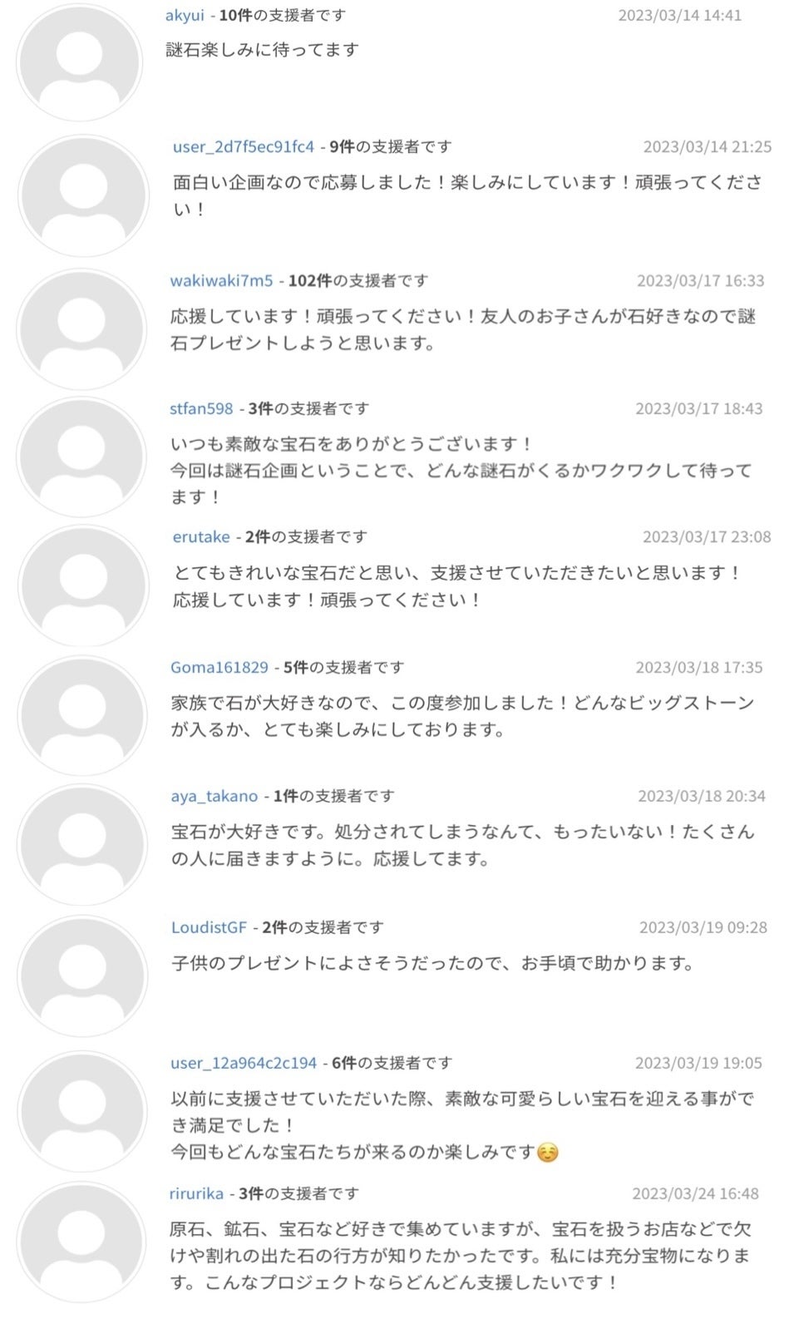804x1319 pixels.
Task: Click the stfan598 username
Action: coord(201,409)
